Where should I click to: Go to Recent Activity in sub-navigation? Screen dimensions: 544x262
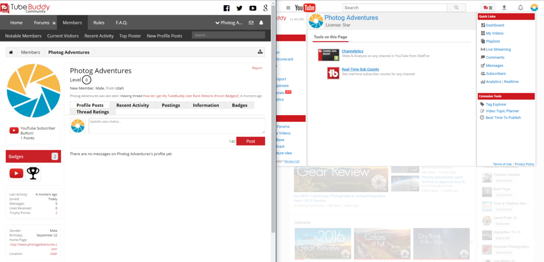pyautogui.click(x=99, y=36)
